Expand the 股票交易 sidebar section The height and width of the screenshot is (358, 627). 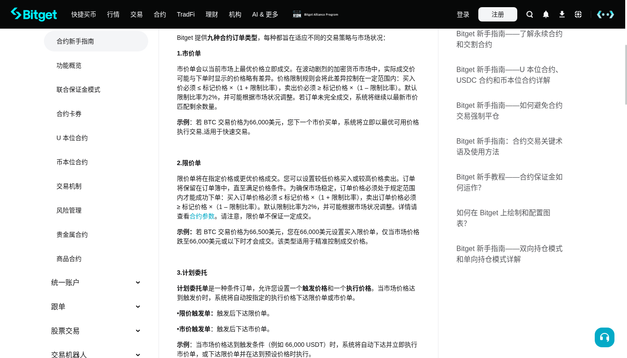[x=96, y=331]
